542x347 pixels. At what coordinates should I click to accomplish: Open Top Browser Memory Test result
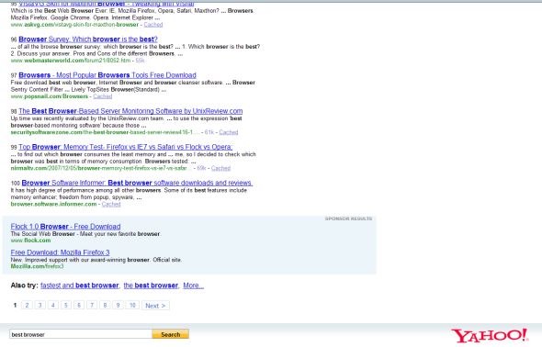tap(126, 147)
